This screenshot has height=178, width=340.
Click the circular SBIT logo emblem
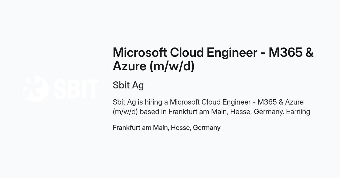click(35, 89)
